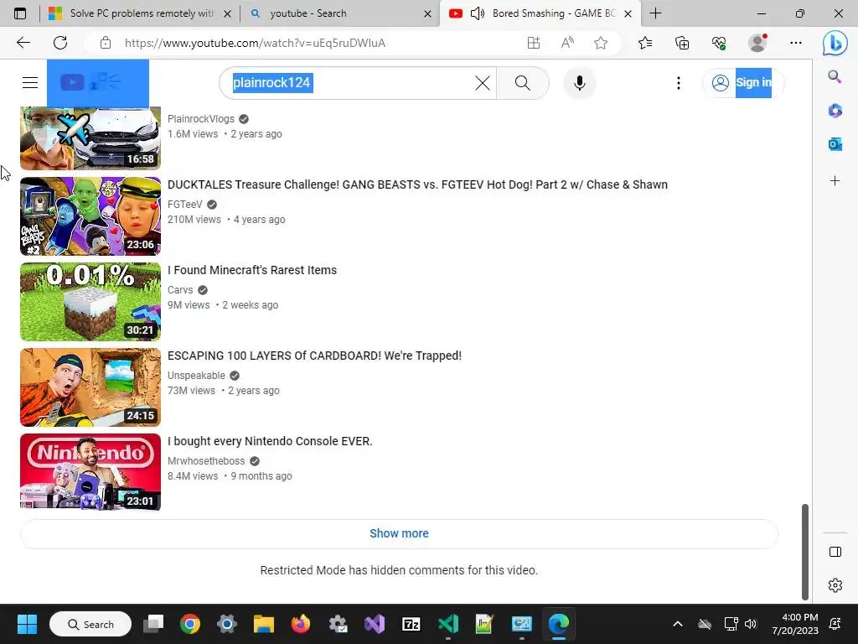Go back with browser back arrow
858x644 pixels.
pos(23,43)
